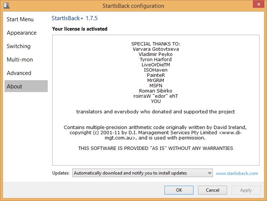Click the roirraW "edor" ehT line
267x201 pixels.
point(156,96)
